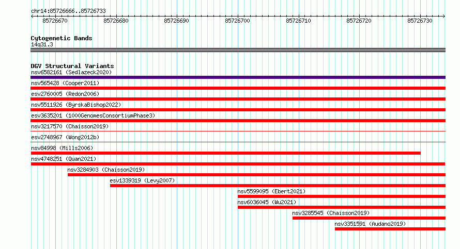460x249 pixels.
Task: Select the thin line under nsv3217570
Action: click(x=238, y=131)
